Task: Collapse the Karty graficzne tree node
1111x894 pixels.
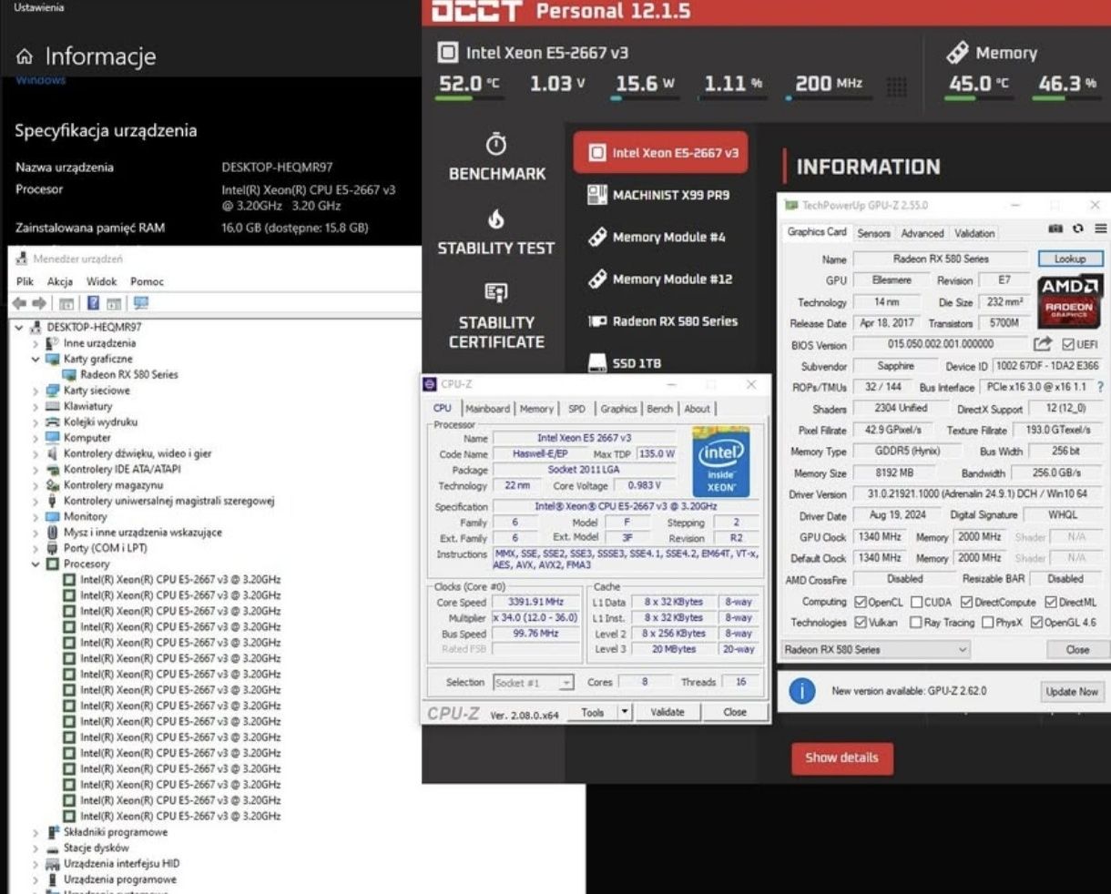Action: click(x=36, y=359)
